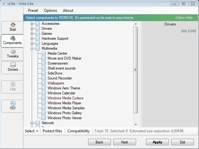Click the Compatibility button
This screenshot has width=199, height=149.
(78, 131)
